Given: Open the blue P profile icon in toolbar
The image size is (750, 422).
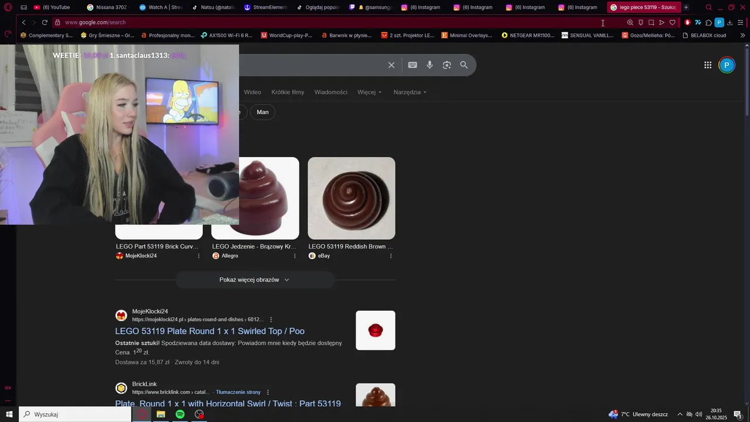Looking at the screenshot, I should pyautogui.click(x=719, y=22).
